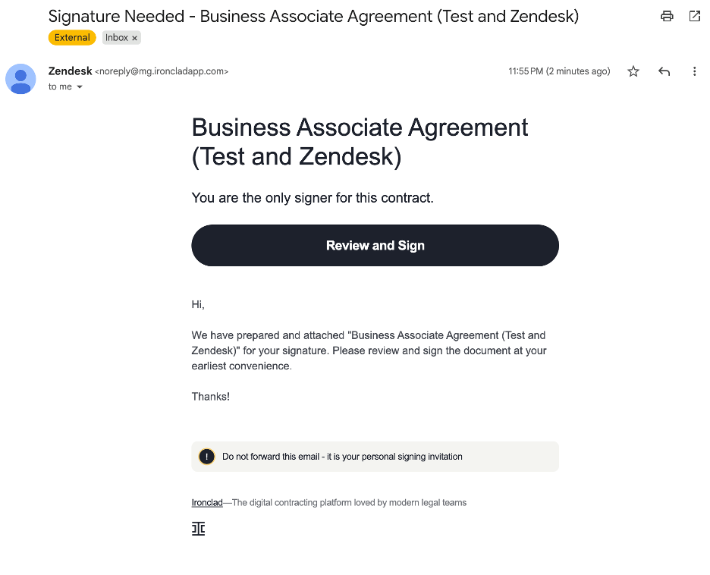
Task: Star this Zendesk email
Action: tap(633, 71)
